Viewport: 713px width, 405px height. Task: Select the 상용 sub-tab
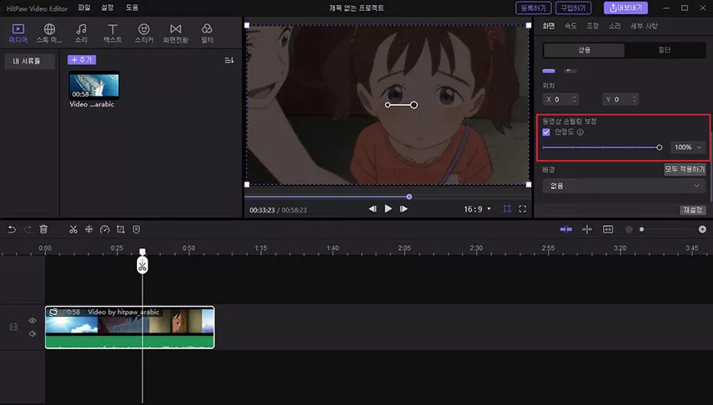pos(584,50)
